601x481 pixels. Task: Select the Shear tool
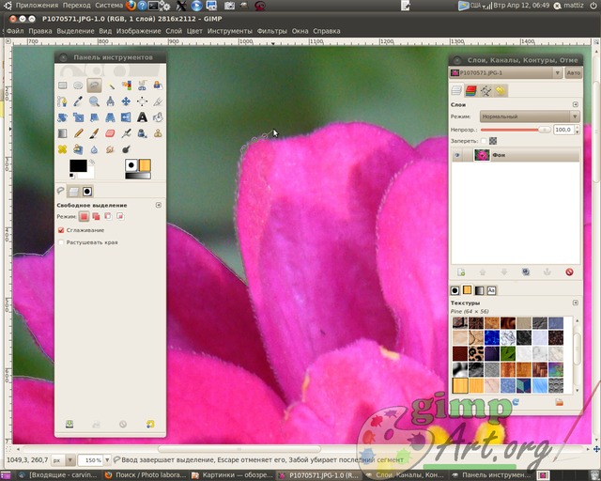point(94,117)
